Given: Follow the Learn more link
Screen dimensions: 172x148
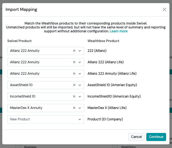Looking at the screenshot, I should pyautogui.click(x=119, y=31).
